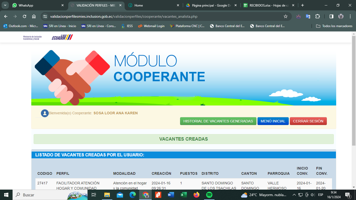Open the Webmail Login bookmark
Viewport: 356px width, 200px height.
pos(151,26)
